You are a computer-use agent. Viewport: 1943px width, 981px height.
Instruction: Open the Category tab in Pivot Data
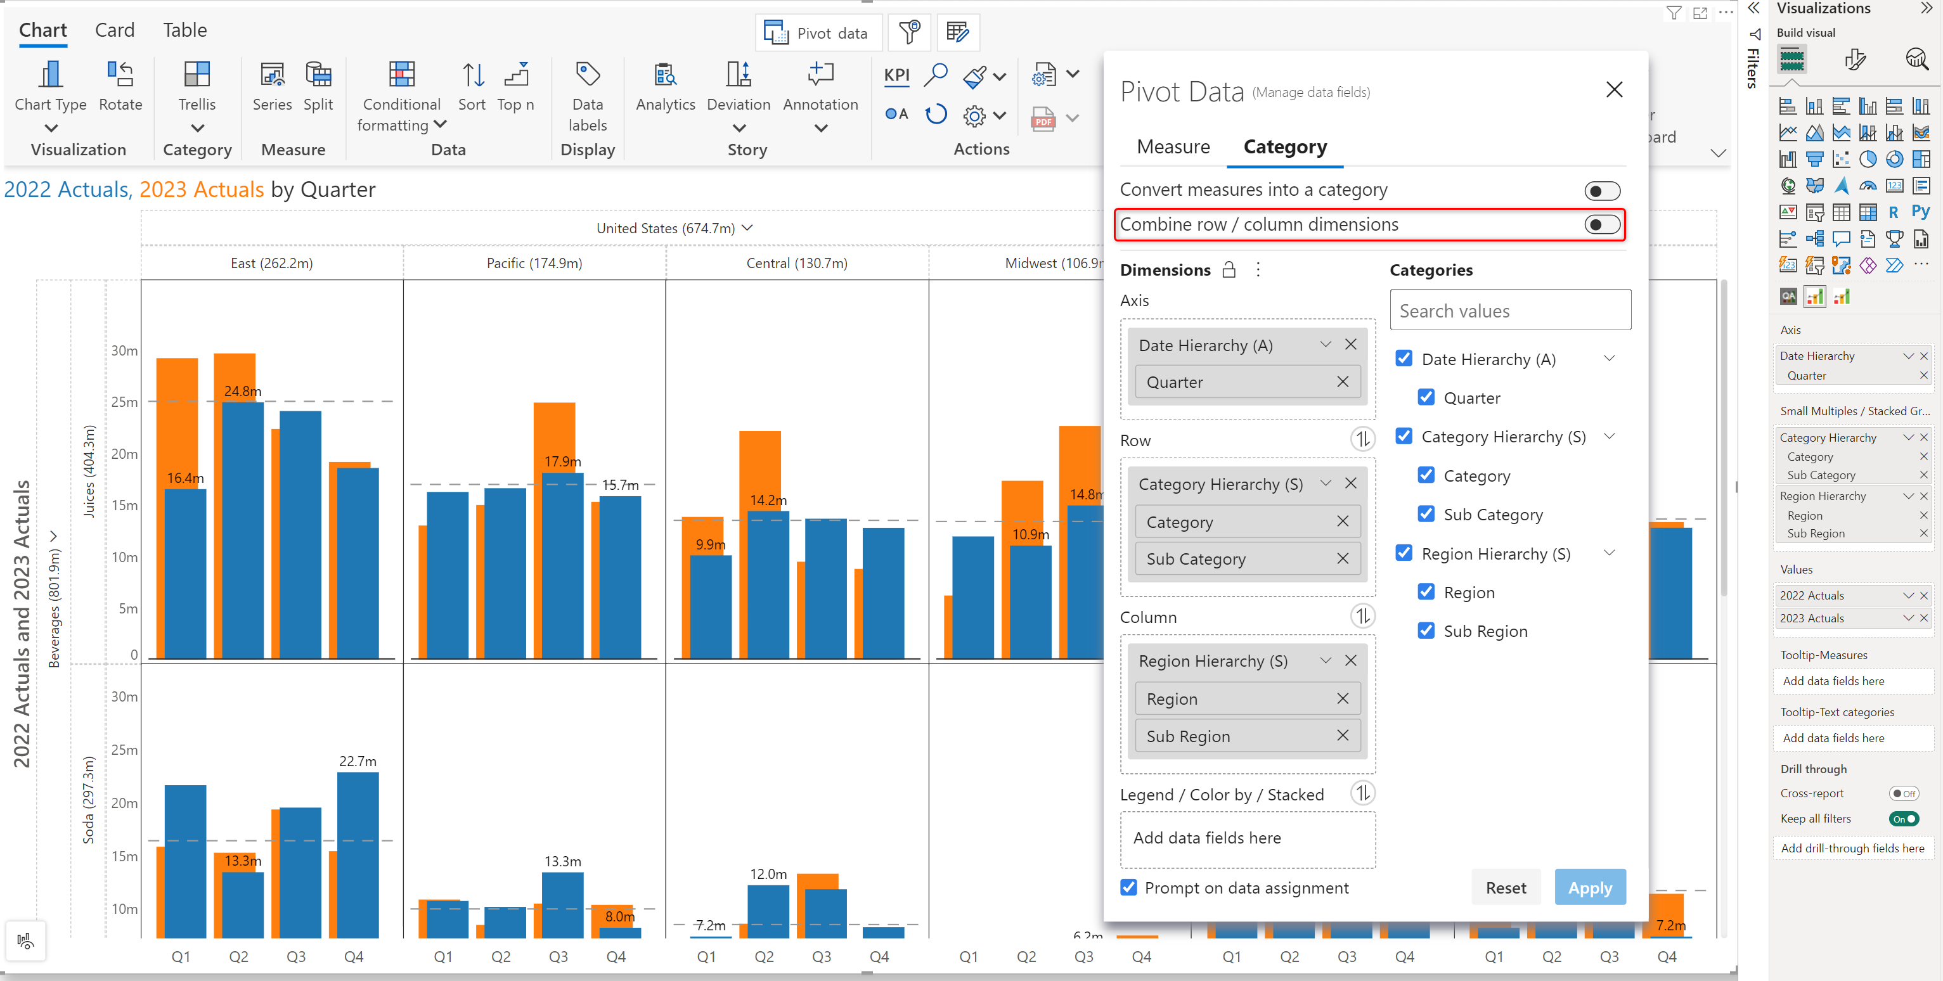click(1284, 146)
